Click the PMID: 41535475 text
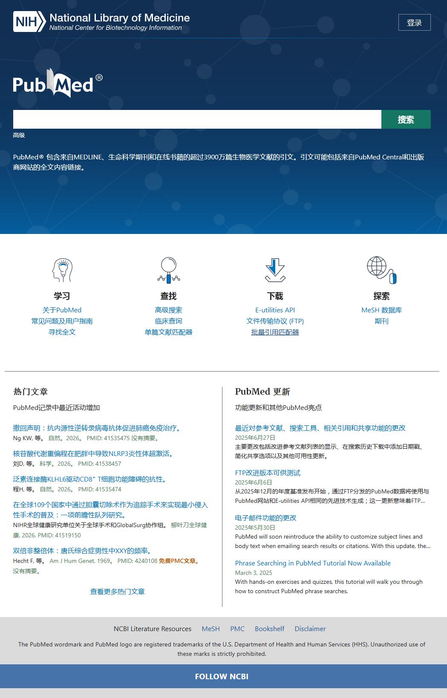Screen dimensions: 447x698 click(108, 438)
